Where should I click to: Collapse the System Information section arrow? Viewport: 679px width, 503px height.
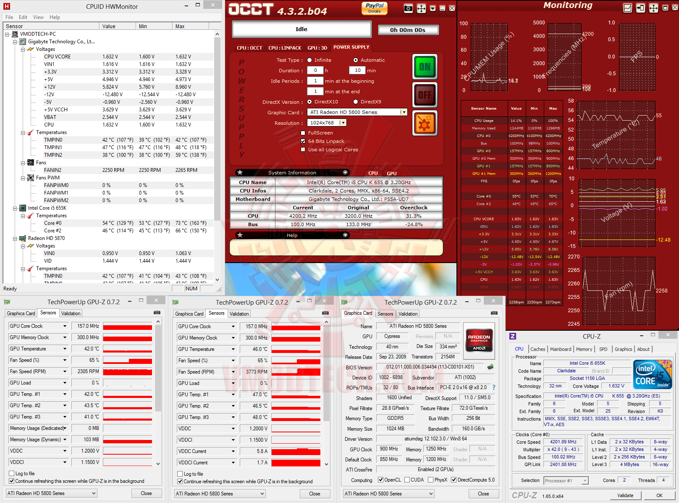tap(345, 172)
